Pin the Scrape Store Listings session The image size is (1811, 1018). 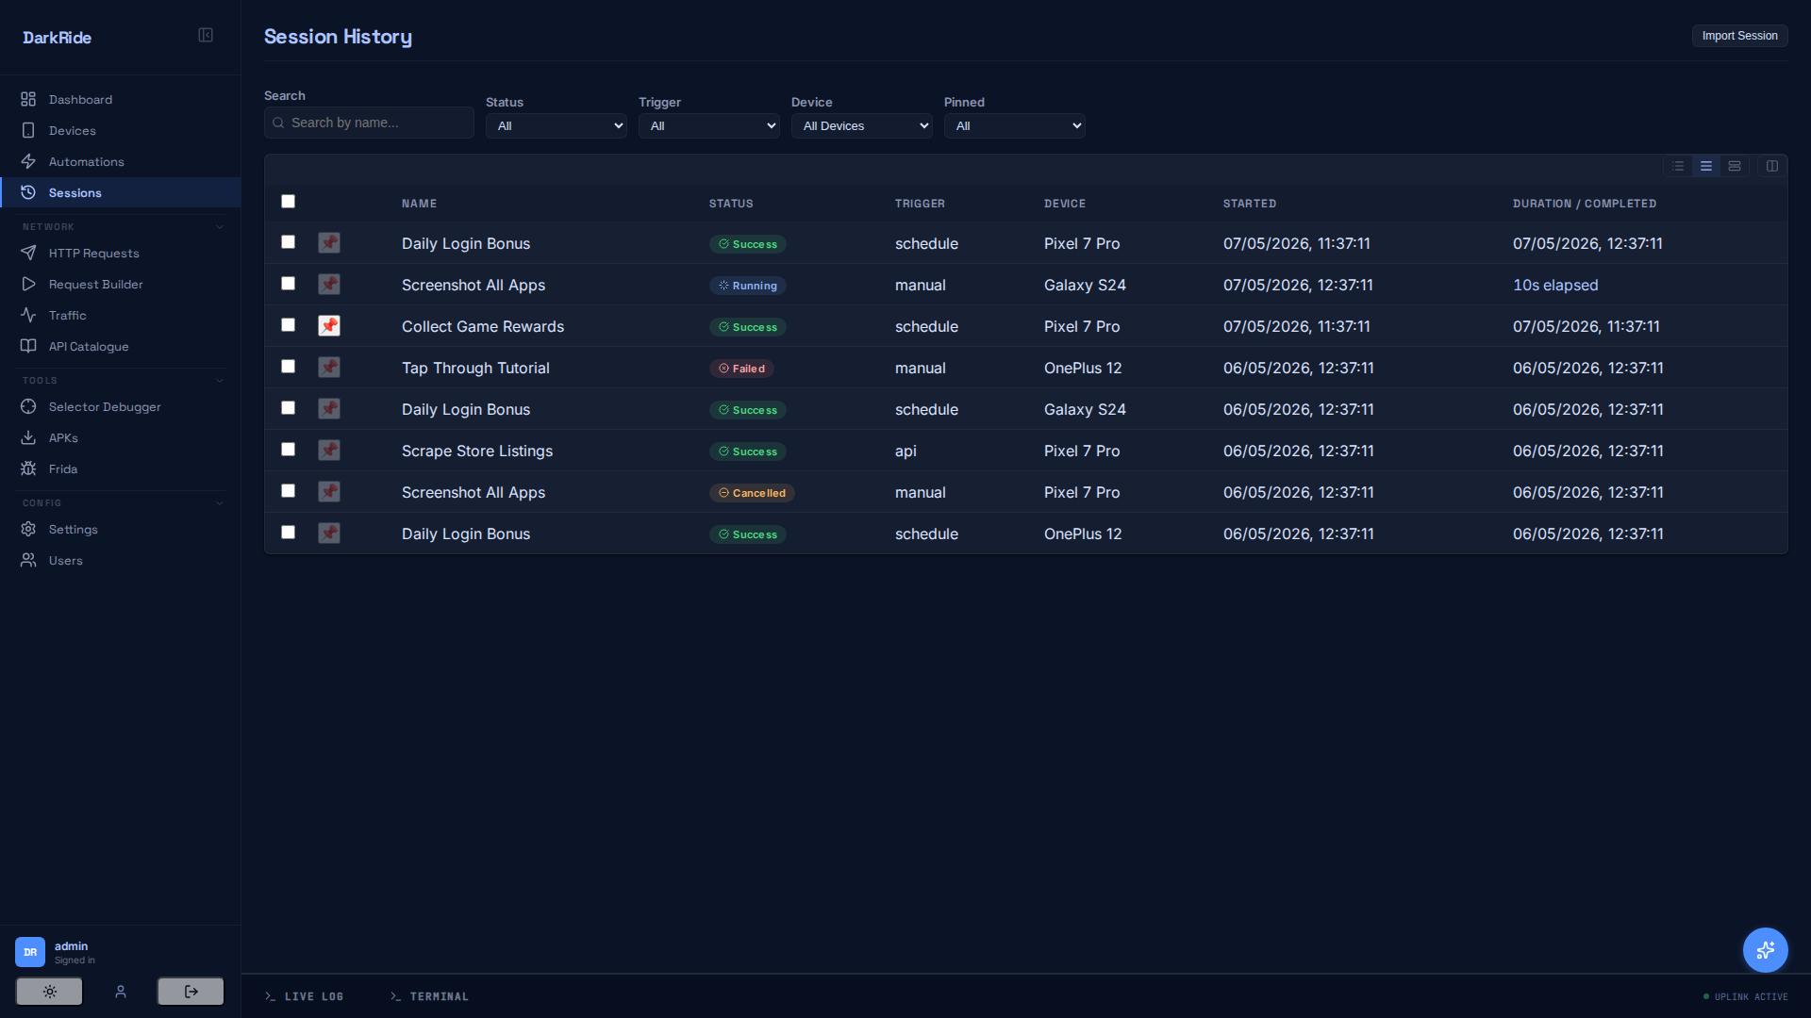click(329, 451)
